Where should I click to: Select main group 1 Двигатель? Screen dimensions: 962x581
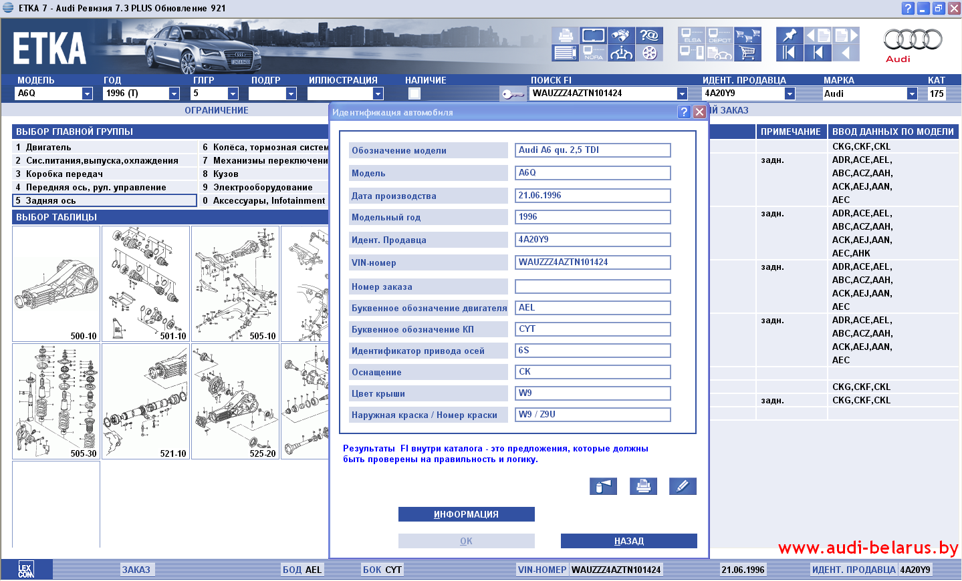pos(48,147)
